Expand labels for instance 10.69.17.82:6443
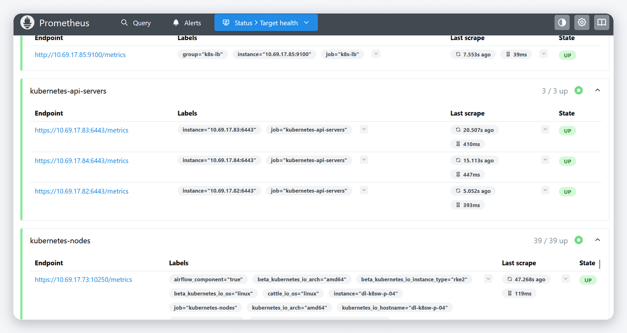 (364, 190)
